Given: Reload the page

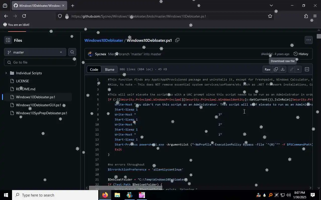Looking at the screenshot, I should (24, 16).
